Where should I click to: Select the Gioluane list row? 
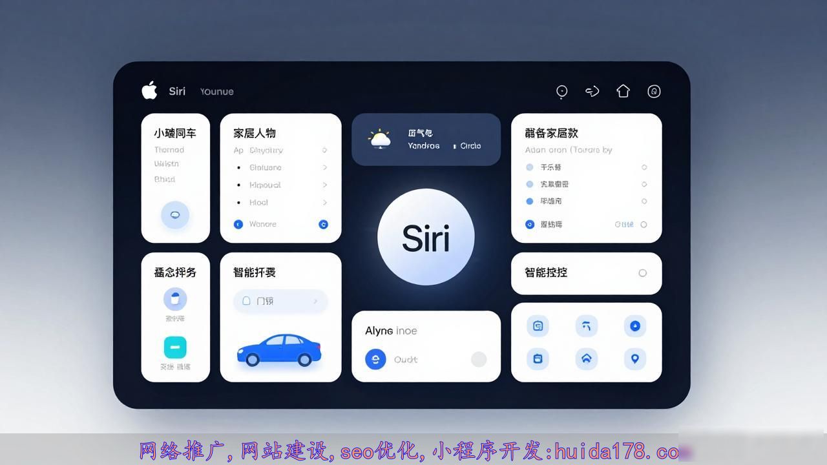280,167
